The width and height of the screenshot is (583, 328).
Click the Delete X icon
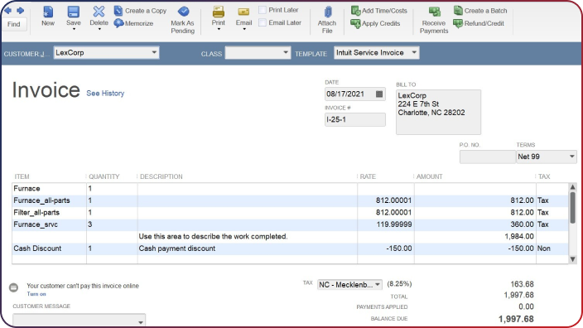click(99, 12)
